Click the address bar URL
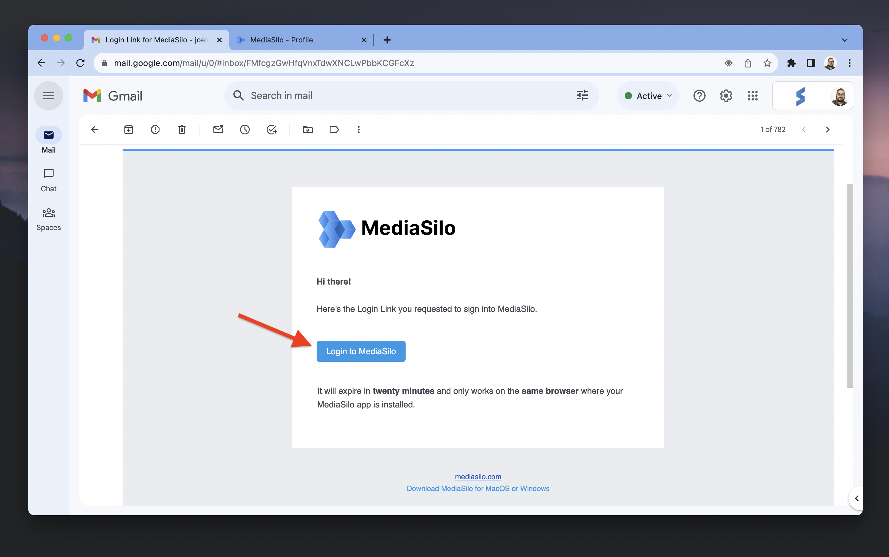The image size is (889, 557). point(264,63)
